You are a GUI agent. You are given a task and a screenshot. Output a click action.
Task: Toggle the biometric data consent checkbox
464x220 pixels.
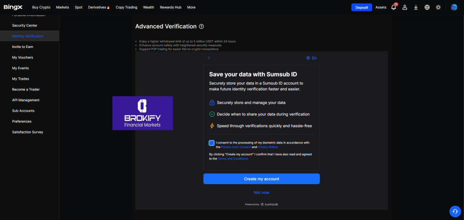tap(212, 143)
